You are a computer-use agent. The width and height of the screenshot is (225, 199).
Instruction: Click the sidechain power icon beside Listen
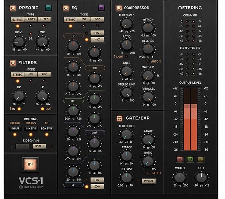12,146
